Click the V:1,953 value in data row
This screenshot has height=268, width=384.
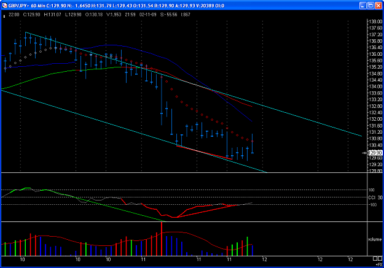pos(114,15)
